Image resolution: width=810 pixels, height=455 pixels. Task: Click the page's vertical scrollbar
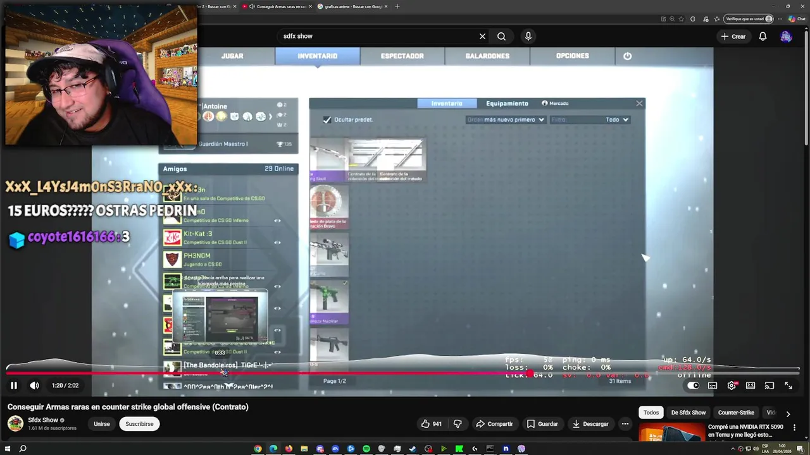click(806, 88)
